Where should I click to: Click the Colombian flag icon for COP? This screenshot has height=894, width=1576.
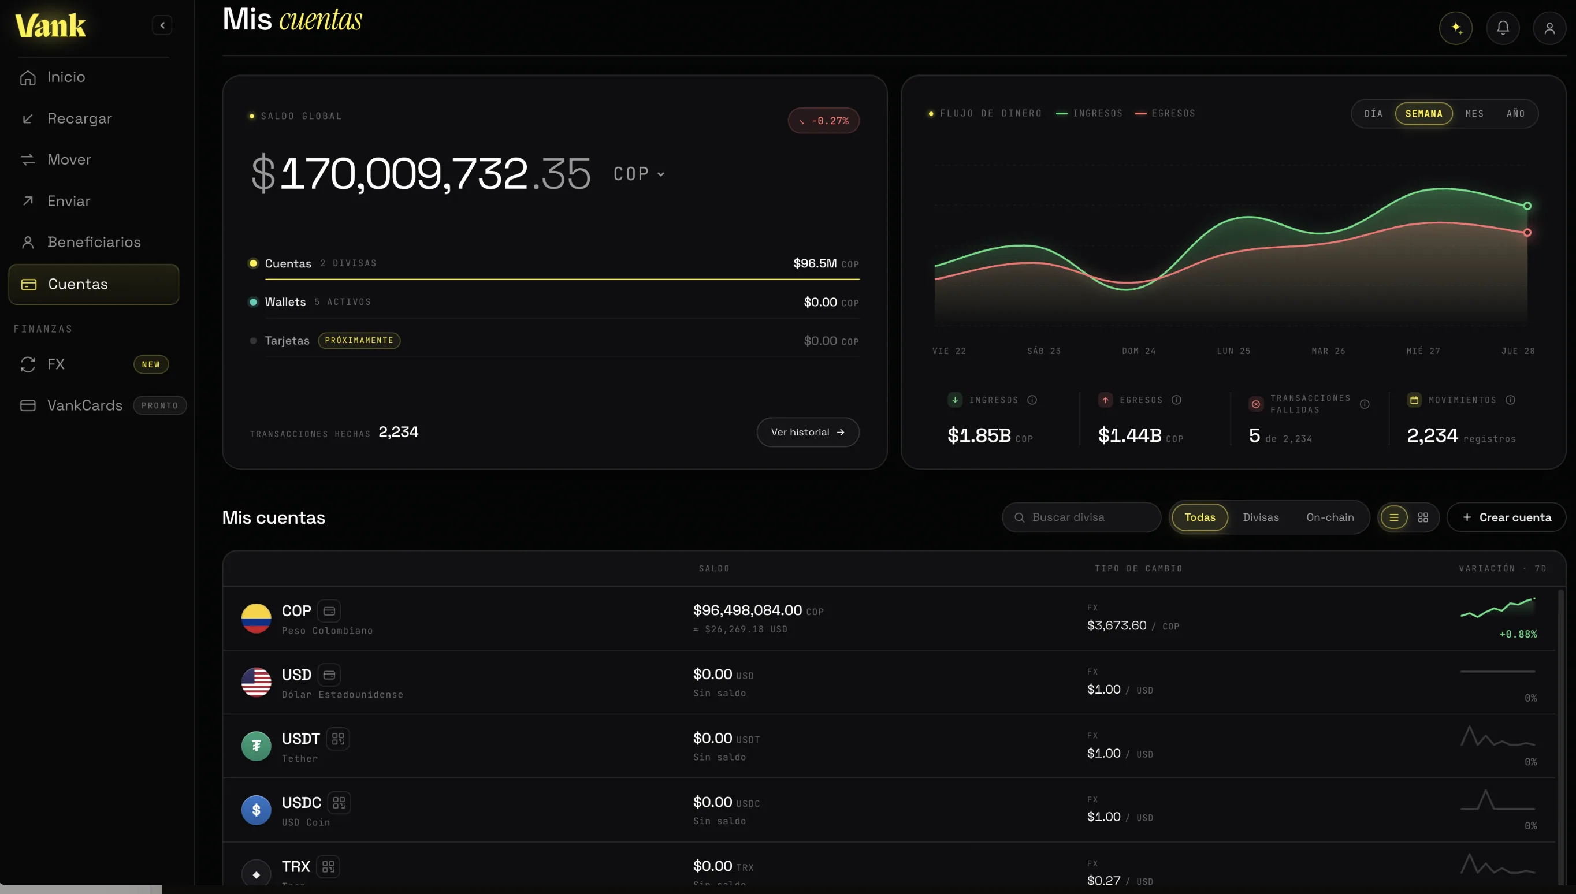click(x=256, y=619)
